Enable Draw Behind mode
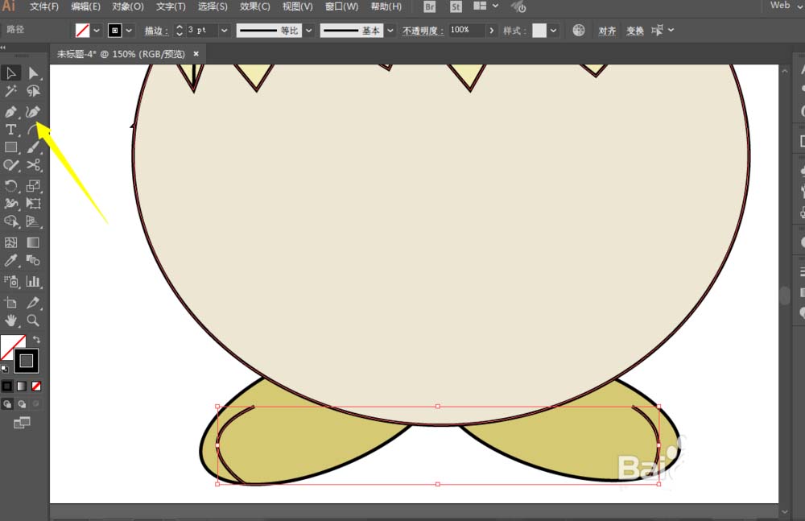The width and height of the screenshot is (805, 521). (22, 404)
